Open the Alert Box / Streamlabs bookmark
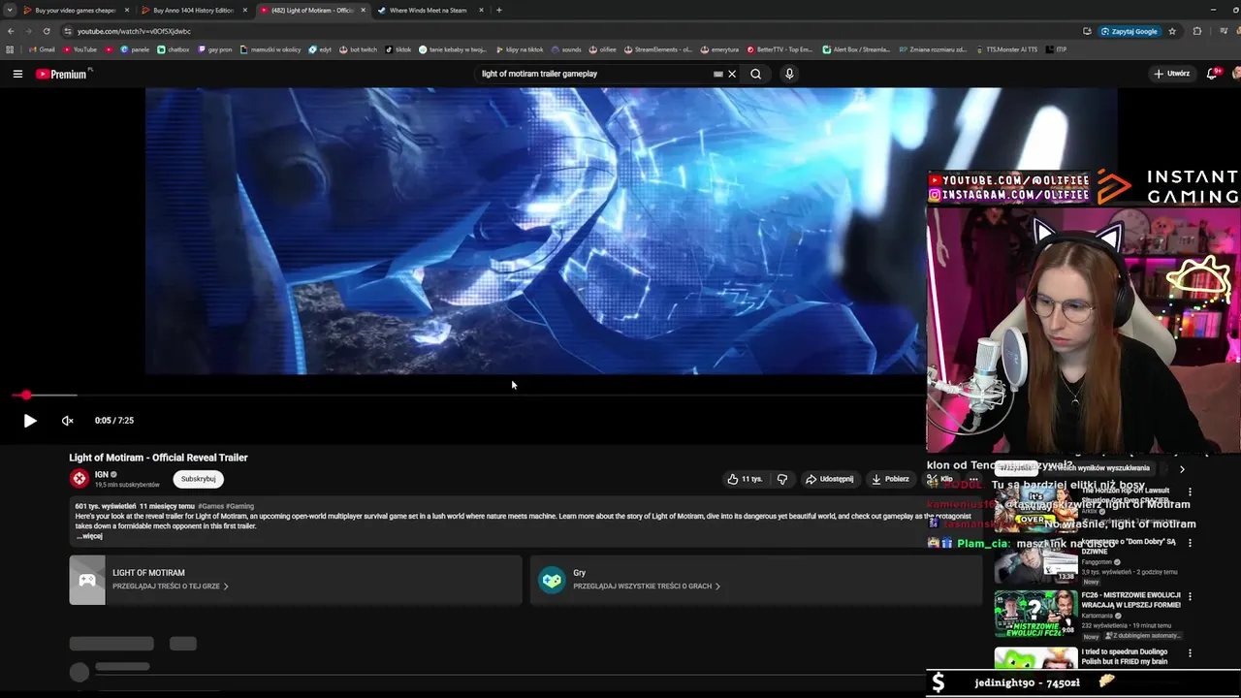Viewport: 1241px width, 698px height. pos(855,49)
